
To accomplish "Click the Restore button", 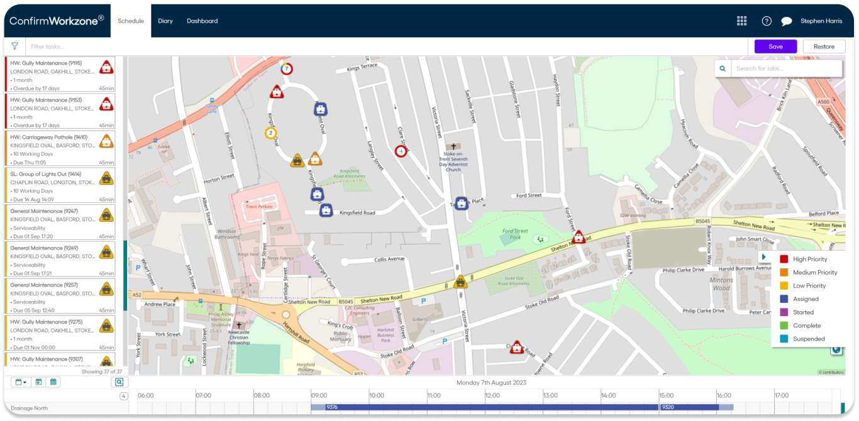I will pyautogui.click(x=824, y=46).
